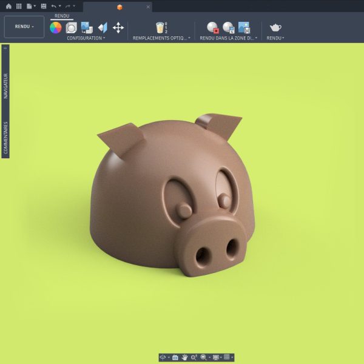Expand side panel double-arrow
364x364 pixels.
coord(5,49)
